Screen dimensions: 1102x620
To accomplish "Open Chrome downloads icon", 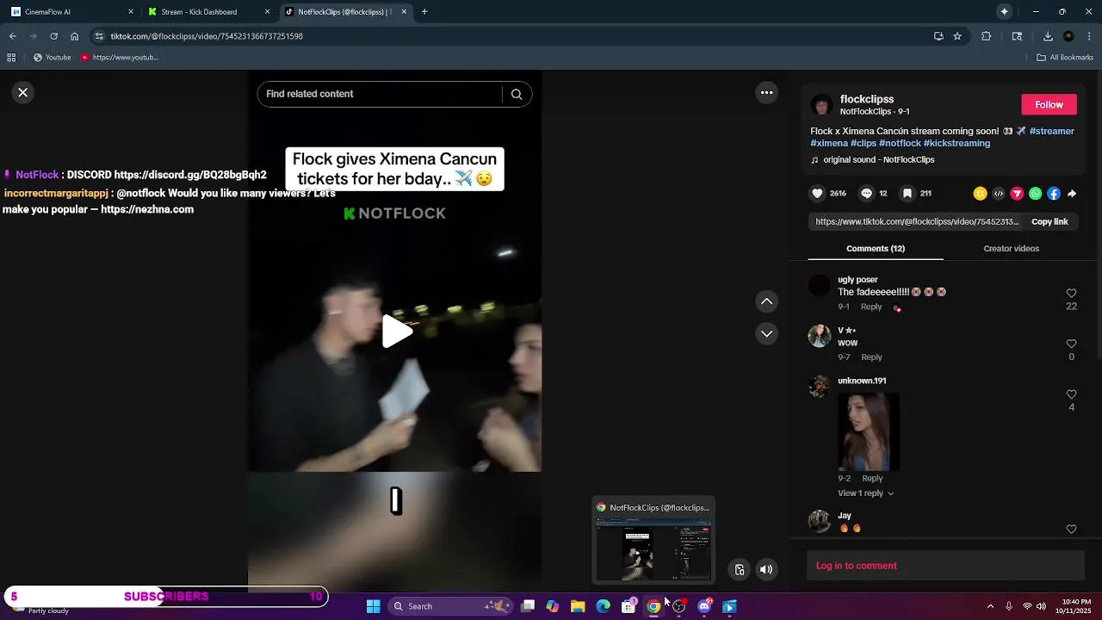I will coord(1048,36).
